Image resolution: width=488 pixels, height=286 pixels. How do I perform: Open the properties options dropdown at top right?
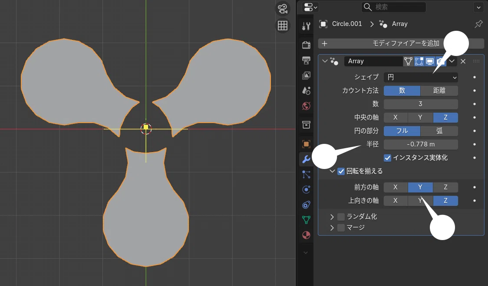(478, 7)
